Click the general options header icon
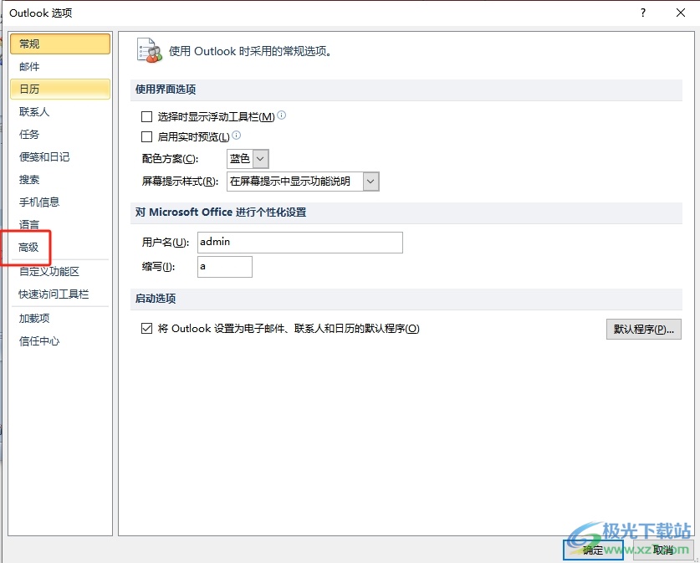The width and height of the screenshot is (700, 563). pyautogui.click(x=149, y=50)
